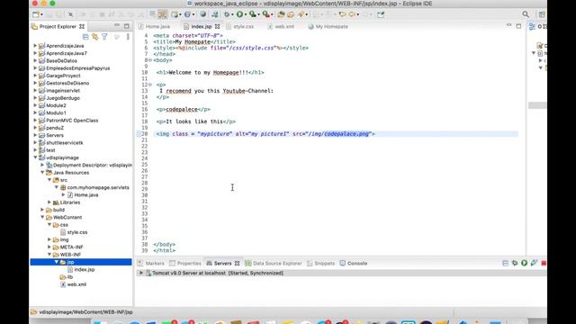Screen dimensions: 576x324
Task: Collapse the vdisplayimage project
Action: [35, 157]
